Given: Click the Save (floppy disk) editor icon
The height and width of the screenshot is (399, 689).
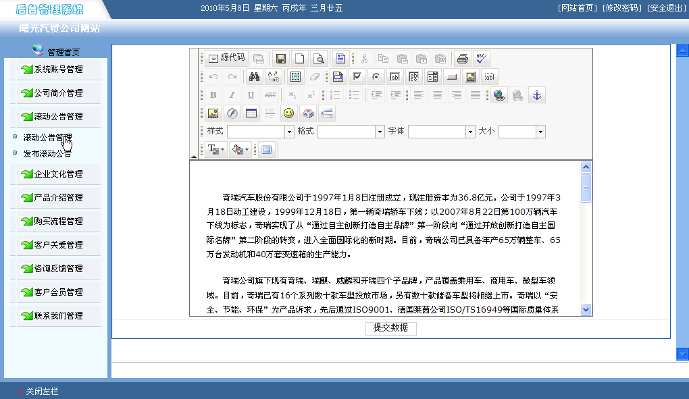Looking at the screenshot, I should click(x=280, y=58).
